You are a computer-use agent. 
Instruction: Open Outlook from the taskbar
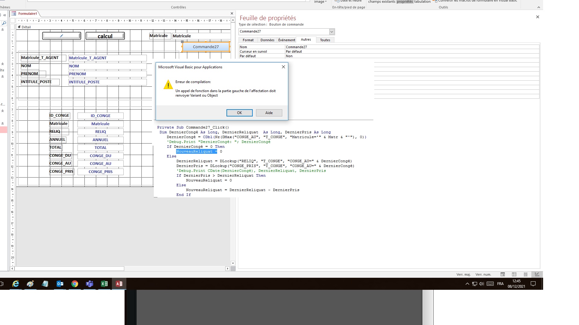(60, 284)
